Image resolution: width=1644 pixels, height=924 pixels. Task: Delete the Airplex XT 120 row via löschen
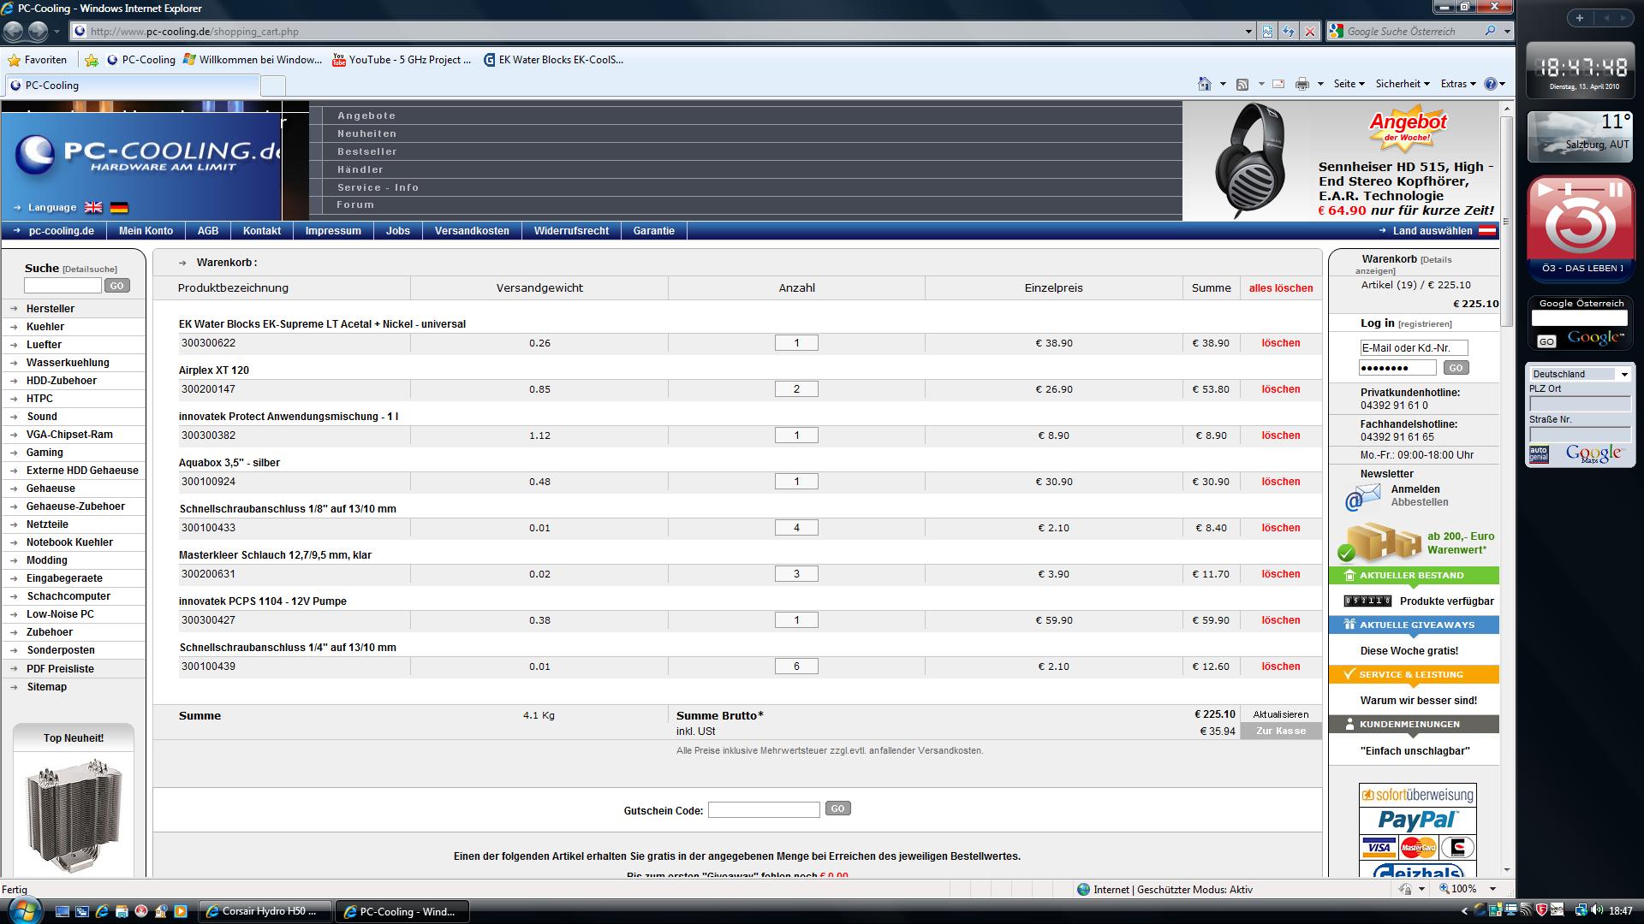point(1281,389)
